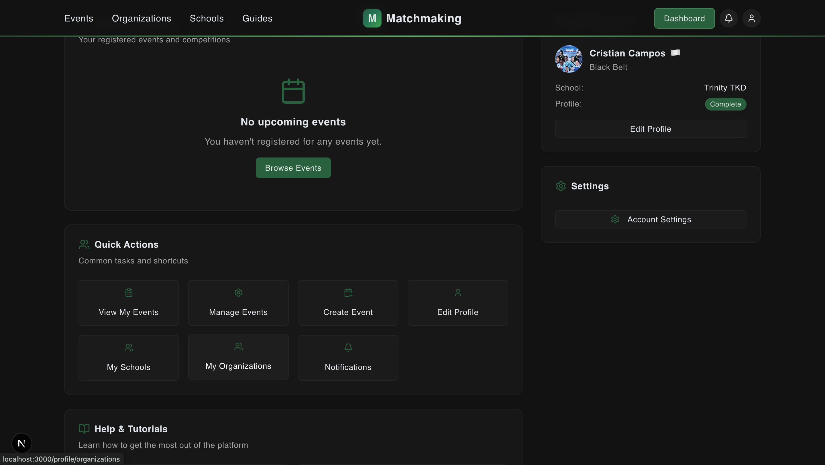Open the Events navigation item
Image resolution: width=825 pixels, height=465 pixels.
click(79, 18)
